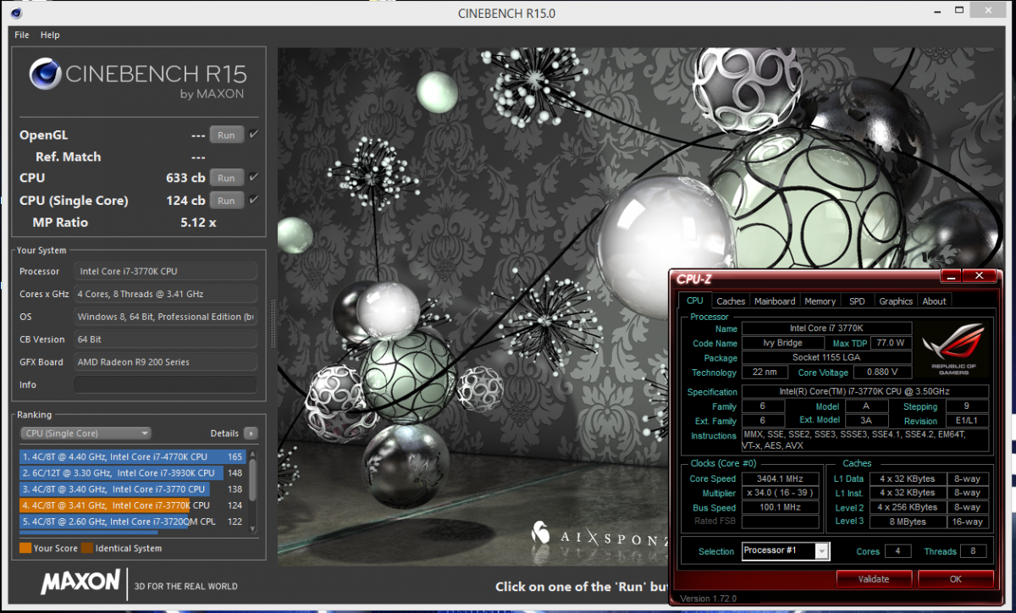
Task: Switch to the Caches tab in CPU-Z
Action: tap(731, 301)
